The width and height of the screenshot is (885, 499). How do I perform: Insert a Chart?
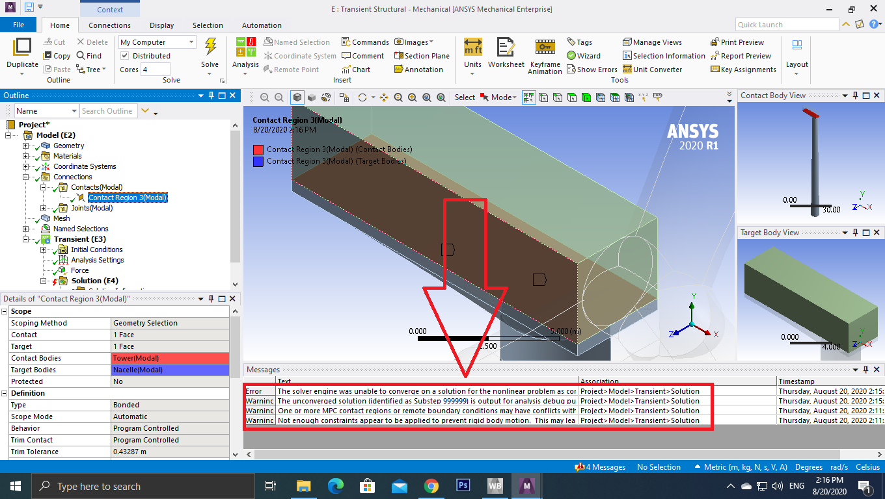tap(356, 70)
